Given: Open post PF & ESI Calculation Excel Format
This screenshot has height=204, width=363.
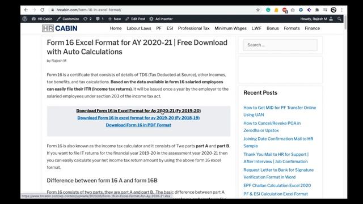Looking at the screenshot, I should point(276,194).
